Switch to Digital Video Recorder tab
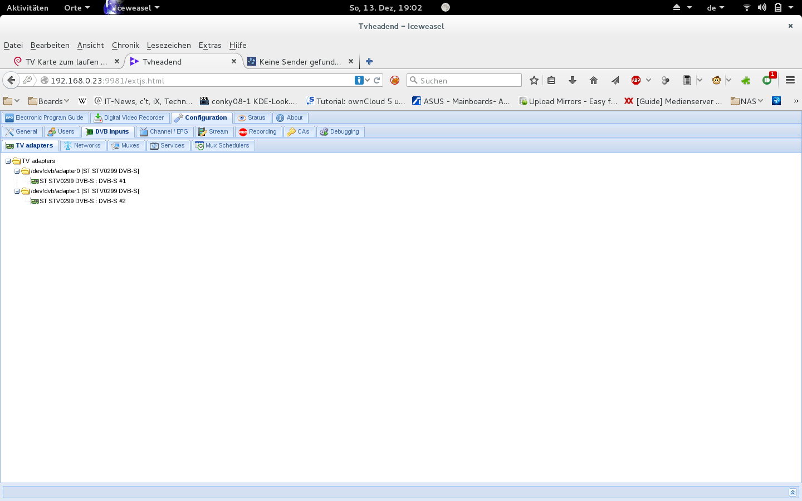 pos(129,117)
